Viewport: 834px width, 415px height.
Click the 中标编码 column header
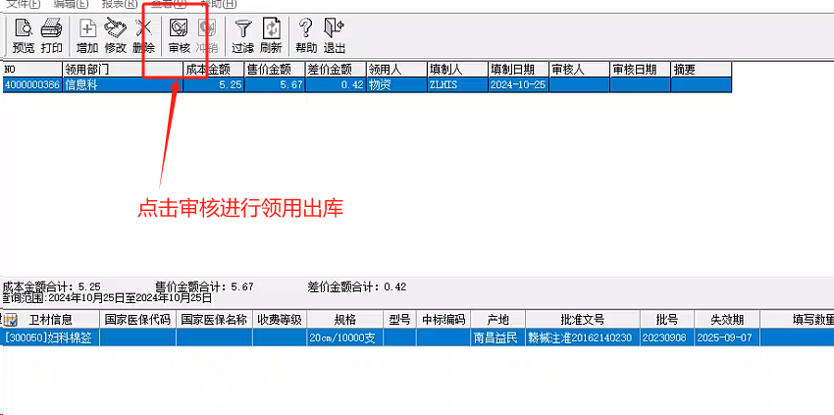point(443,320)
